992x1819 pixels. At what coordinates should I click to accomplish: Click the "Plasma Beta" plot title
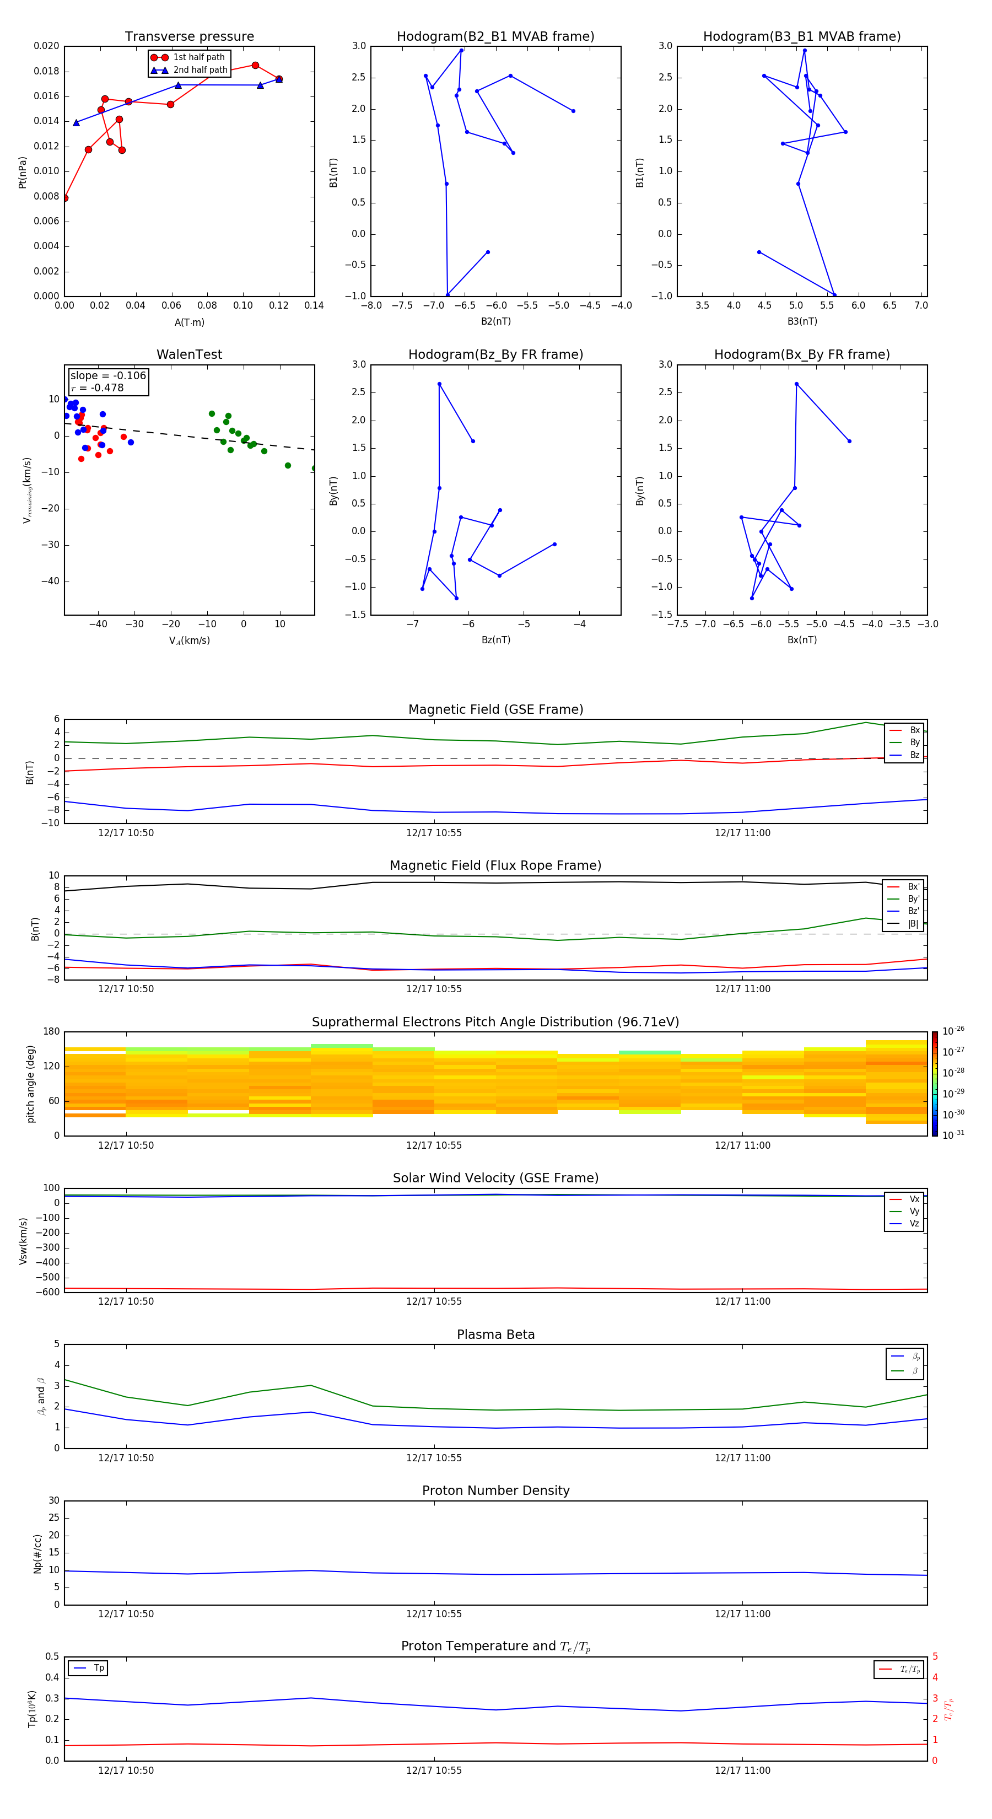pos(495,1335)
